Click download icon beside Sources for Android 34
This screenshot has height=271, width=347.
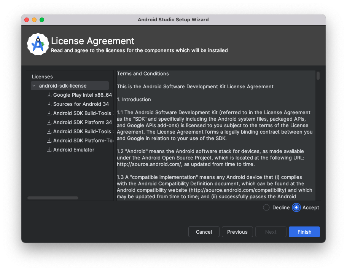pos(49,104)
